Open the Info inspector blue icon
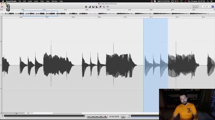215x120 pixels. coord(213,7)
